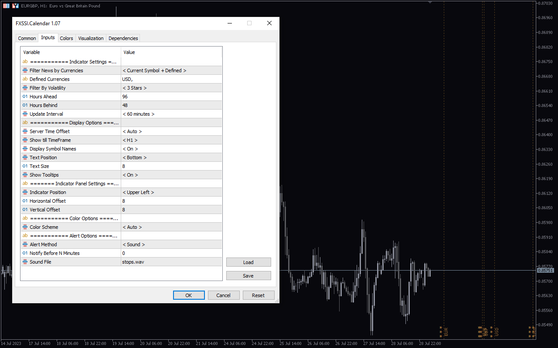The image size is (558, 348).
Task: Click the Show Tooltips enum icon
Action: [x=25, y=175]
